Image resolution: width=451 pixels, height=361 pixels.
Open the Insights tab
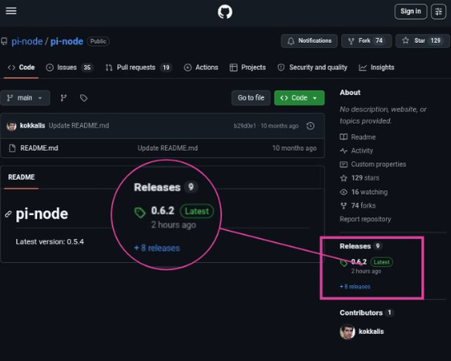(x=377, y=68)
